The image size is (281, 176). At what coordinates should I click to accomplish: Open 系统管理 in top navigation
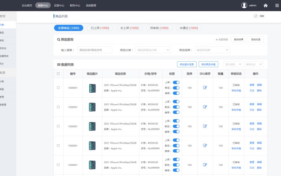pyautogui.click(x=91, y=5)
